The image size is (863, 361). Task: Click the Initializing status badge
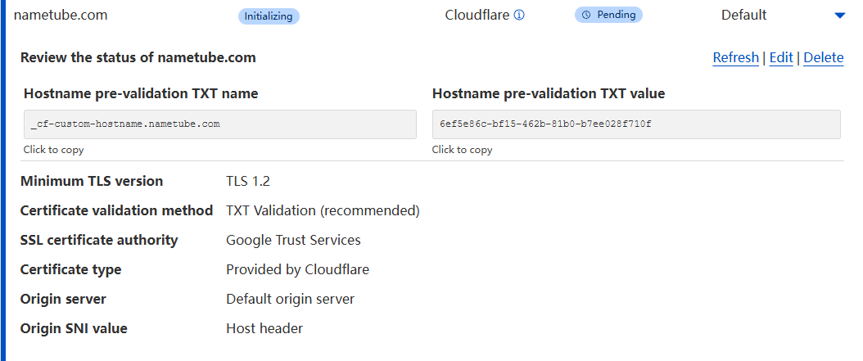(x=269, y=16)
